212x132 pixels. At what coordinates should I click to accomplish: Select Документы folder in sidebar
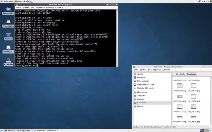coord(152,92)
